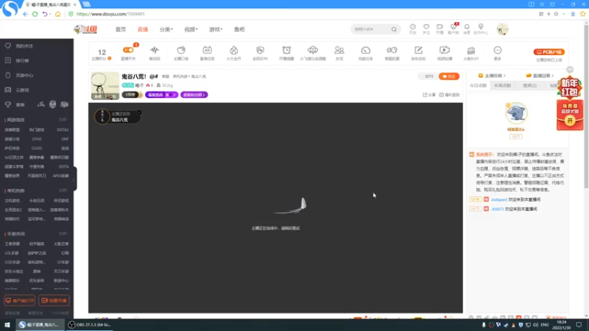Open the shield PK icon tool
The width and height of the screenshot is (589, 331).
[260, 50]
